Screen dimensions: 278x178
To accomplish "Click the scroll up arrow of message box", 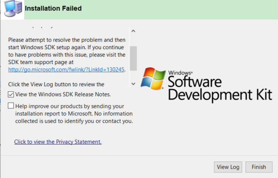I will tap(133, 31).
